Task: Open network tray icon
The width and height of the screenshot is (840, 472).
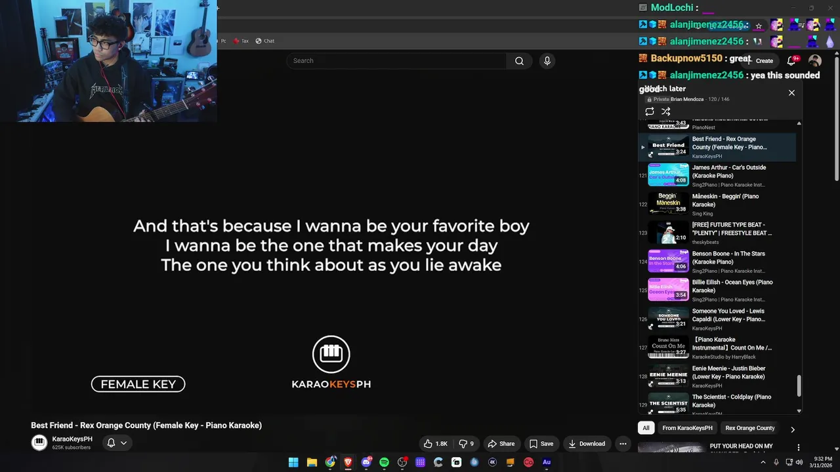Action: coord(789,462)
